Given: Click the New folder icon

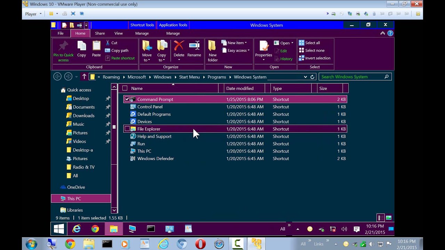Looking at the screenshot, I should pyautogui.click(x=212, y=46).
